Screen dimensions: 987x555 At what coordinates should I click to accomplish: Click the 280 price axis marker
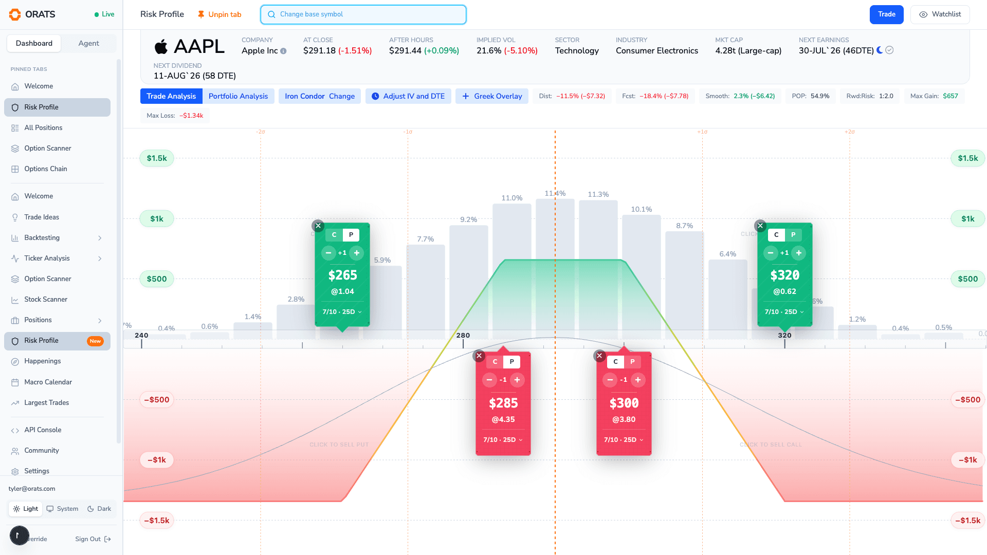click(x=463, y=336)
